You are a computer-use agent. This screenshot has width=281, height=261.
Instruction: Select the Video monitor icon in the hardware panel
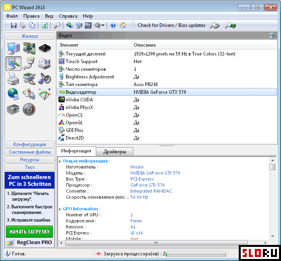[13, 64]
